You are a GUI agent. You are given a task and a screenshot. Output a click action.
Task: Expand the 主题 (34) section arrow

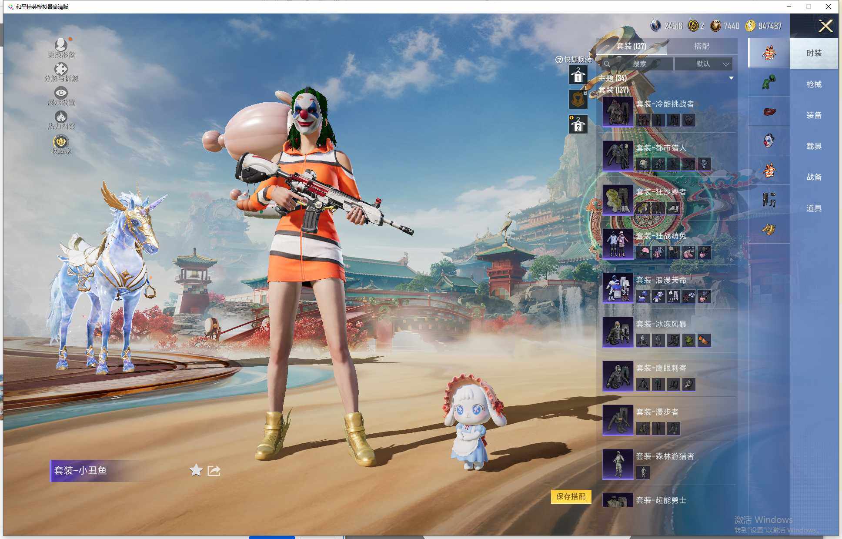click(x=731, y=78)
